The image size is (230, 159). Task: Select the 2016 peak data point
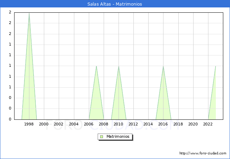click(x=163, y=66)
